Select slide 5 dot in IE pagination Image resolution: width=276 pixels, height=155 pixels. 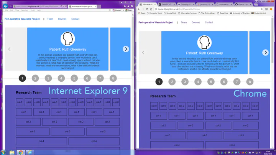coord(74,78)
